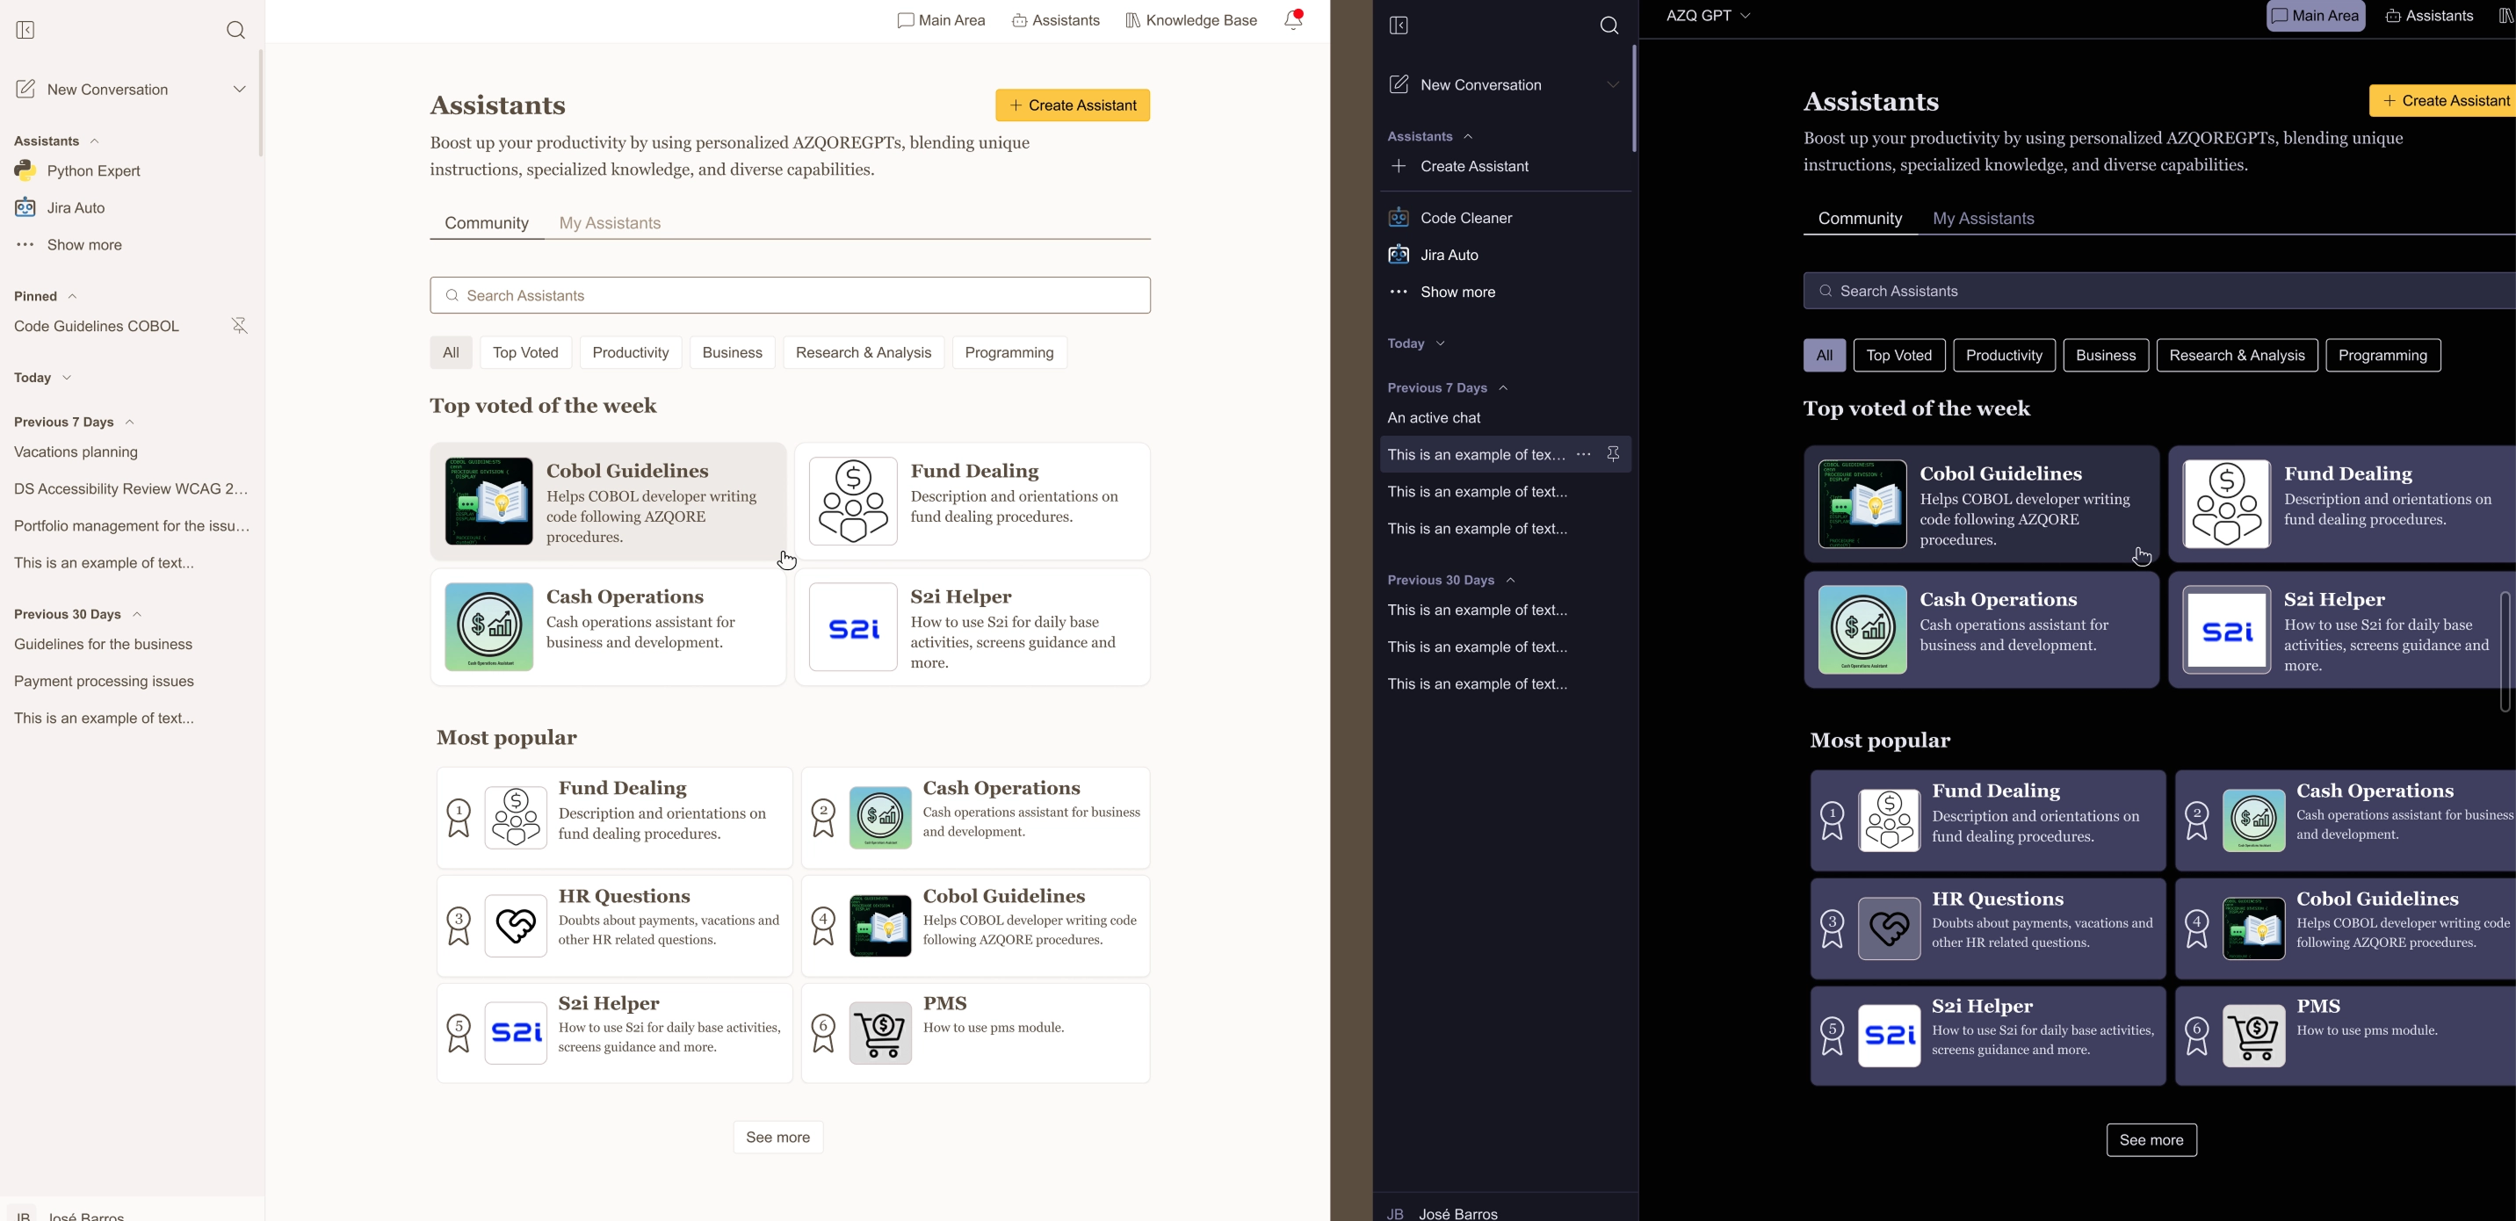Open AZQ GPT model dropdown

(1709, 16)
